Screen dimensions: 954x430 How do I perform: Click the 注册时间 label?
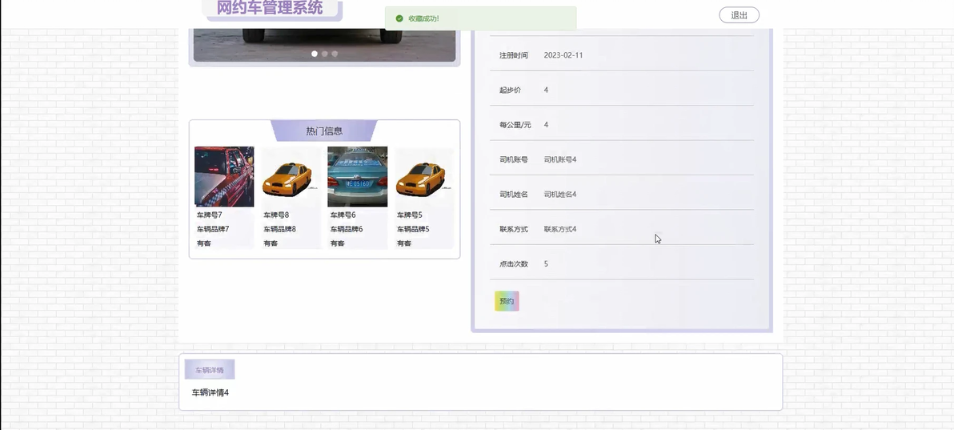[514, 54]
